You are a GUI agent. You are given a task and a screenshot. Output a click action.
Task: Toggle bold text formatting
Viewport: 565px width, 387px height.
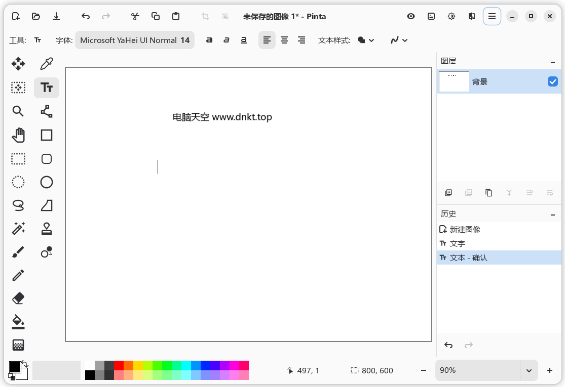[209, 40]
